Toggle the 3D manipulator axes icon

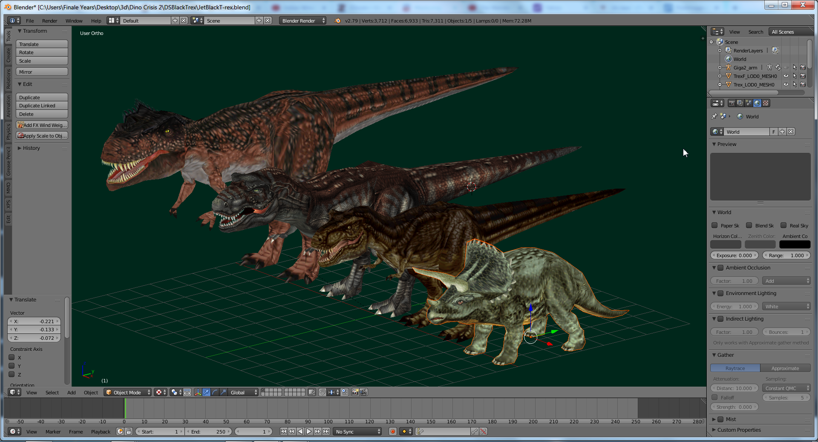pos(198,392)
